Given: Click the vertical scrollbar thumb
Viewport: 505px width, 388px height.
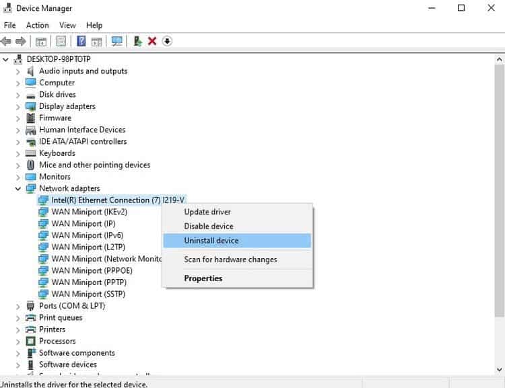Looking at the screenshot, I should point(499,190).
